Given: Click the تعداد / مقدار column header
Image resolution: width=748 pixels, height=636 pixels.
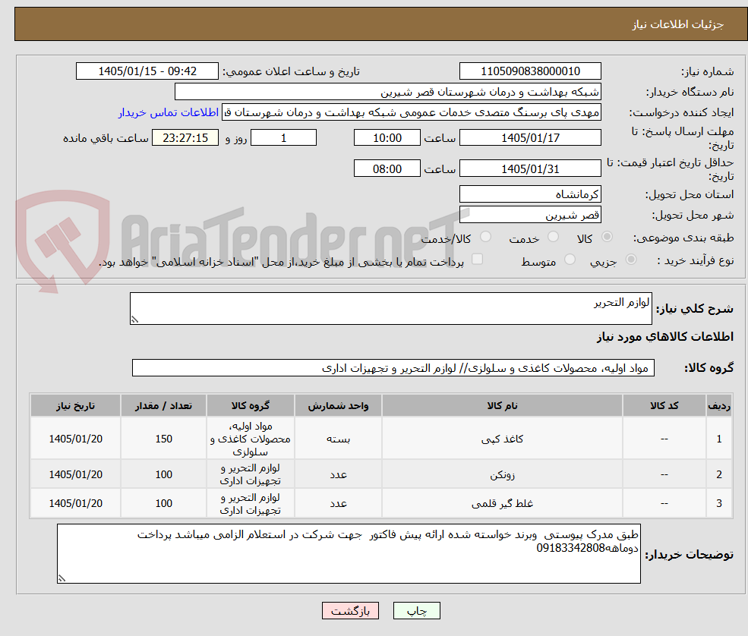Looking at the screenshot, I should (163, 405).
